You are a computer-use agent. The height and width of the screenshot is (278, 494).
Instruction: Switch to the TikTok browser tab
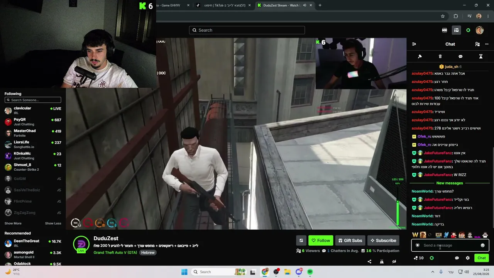tap(224, 5)
